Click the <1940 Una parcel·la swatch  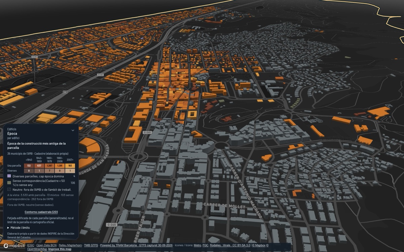(29, 166)
